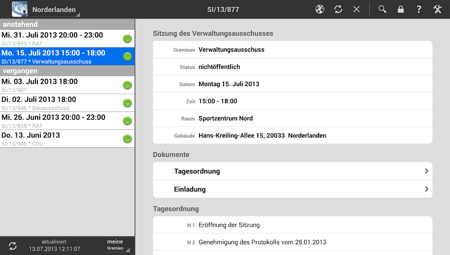
Task: Open the globe web browser icon
Action: [320, 9]
